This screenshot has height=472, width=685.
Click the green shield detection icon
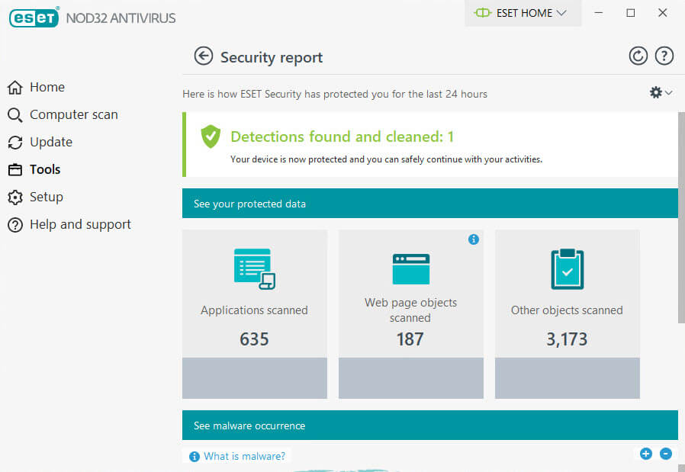tap(211, 137)
